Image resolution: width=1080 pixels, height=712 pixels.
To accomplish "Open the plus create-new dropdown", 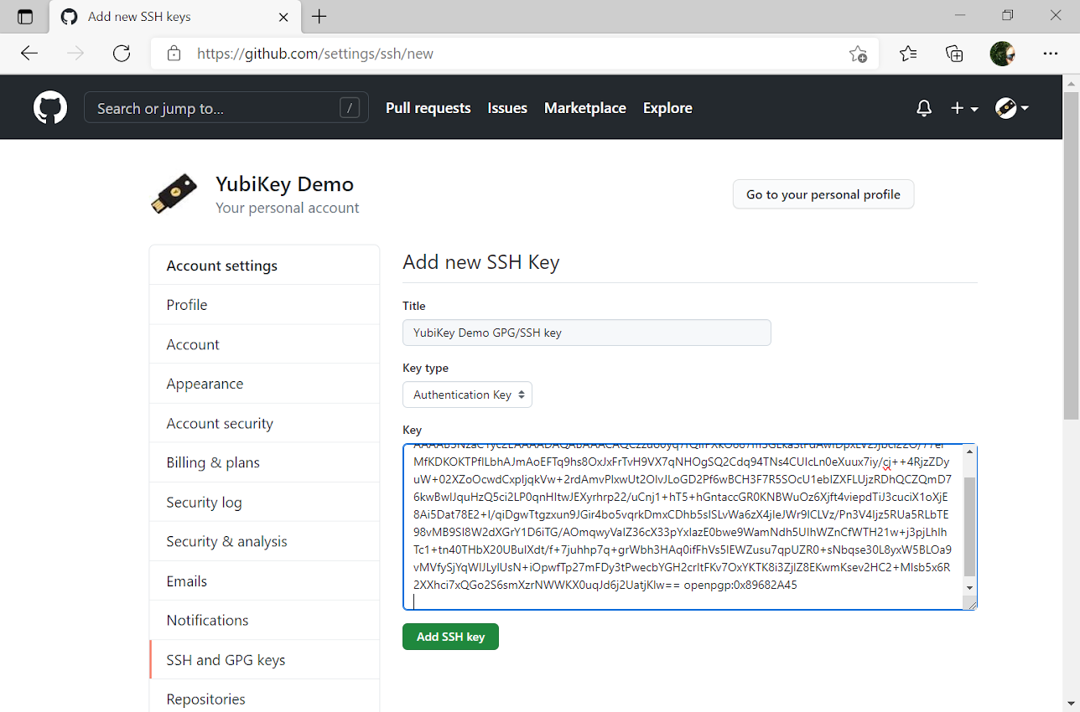I will point(964,108).
